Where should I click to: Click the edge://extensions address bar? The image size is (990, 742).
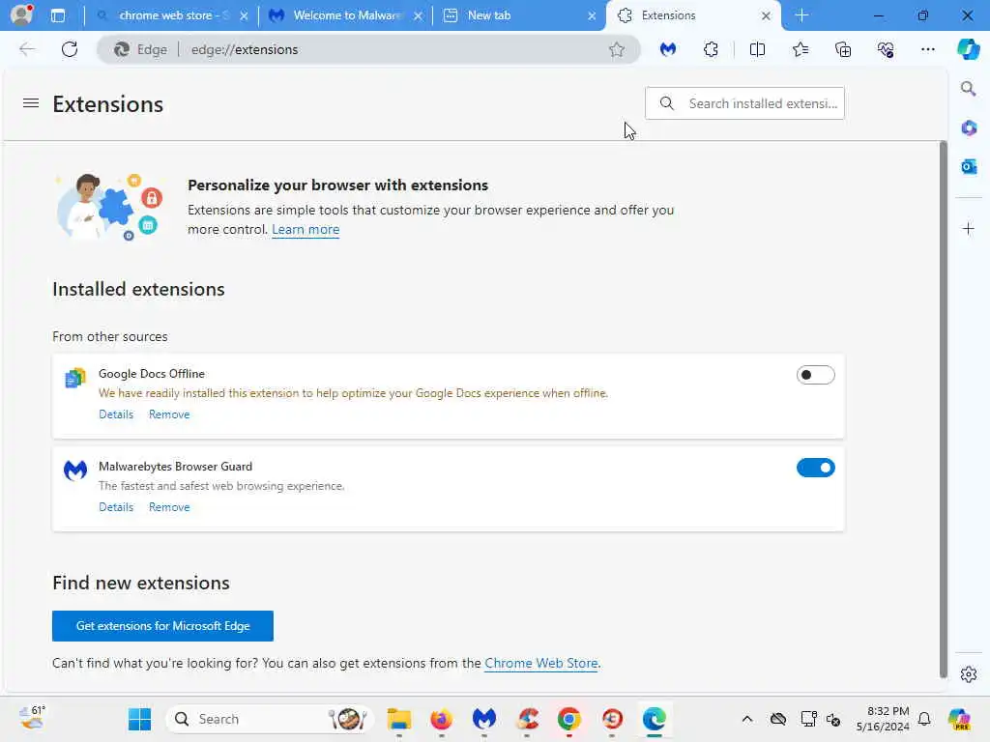(369, 49)
